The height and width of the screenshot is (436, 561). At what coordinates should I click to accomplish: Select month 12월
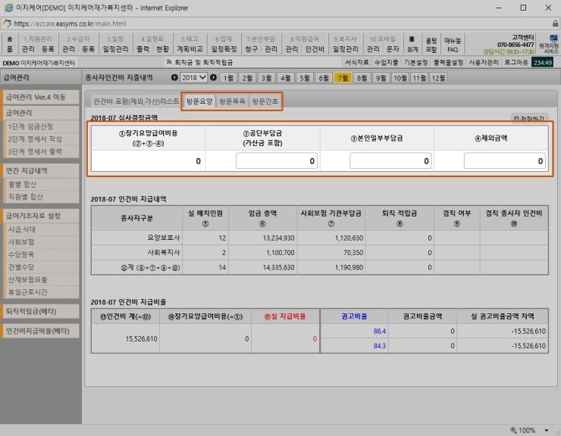click(x=439, y=77)
